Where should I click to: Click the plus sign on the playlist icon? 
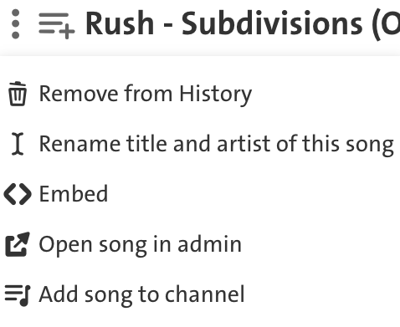click(67, 31)
